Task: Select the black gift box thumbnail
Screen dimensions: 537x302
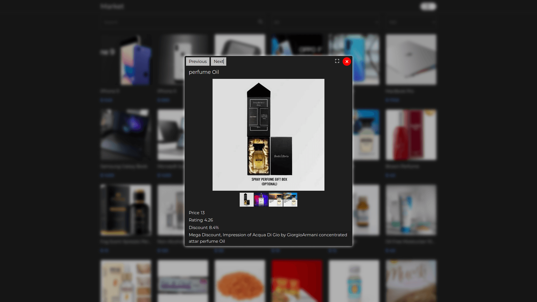Action: click(x=247, y=200)
